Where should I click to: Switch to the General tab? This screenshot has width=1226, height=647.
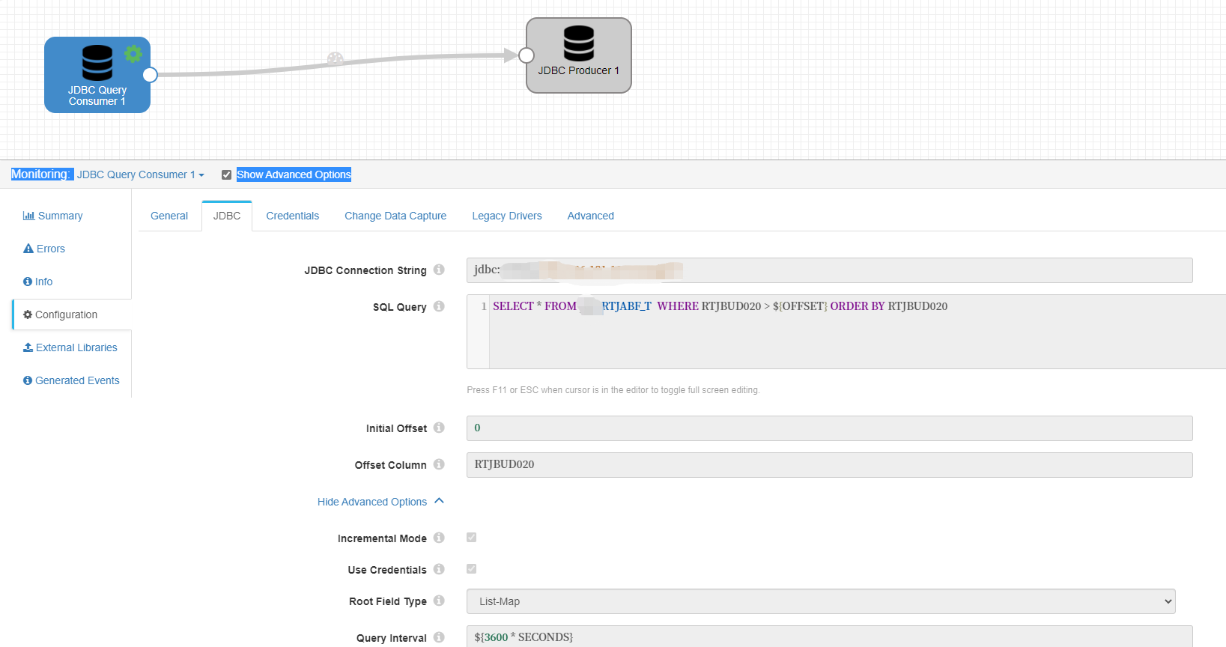(169, 216)
